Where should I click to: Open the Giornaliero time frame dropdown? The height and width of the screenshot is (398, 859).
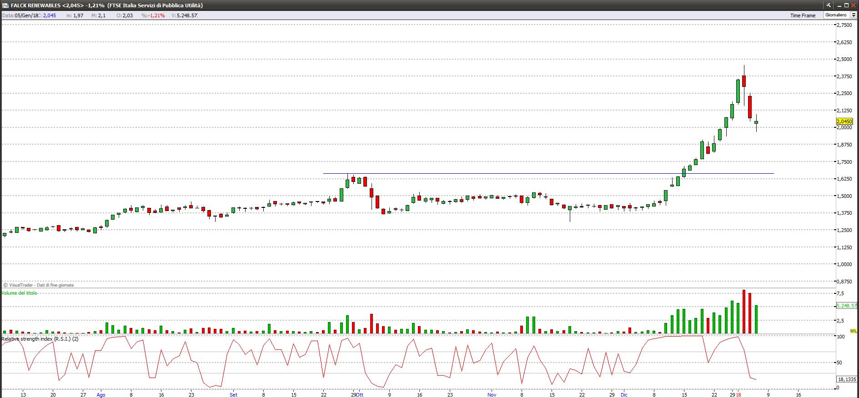pos(853,15)
